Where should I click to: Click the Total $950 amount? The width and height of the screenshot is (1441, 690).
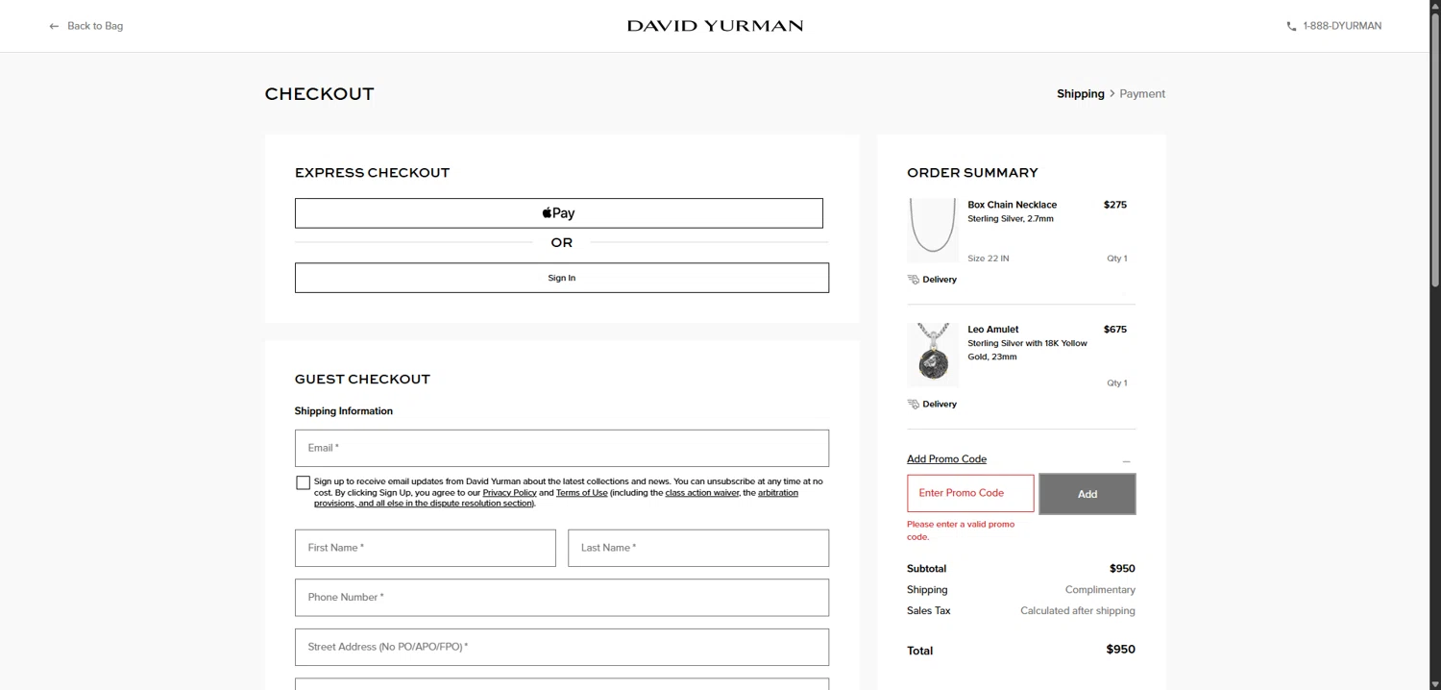[x=1120, y=650]
